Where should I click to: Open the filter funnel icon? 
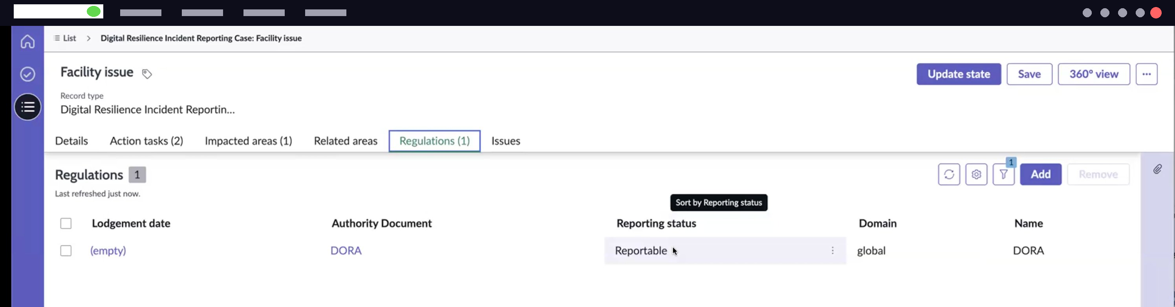[x=1003, y=174]
